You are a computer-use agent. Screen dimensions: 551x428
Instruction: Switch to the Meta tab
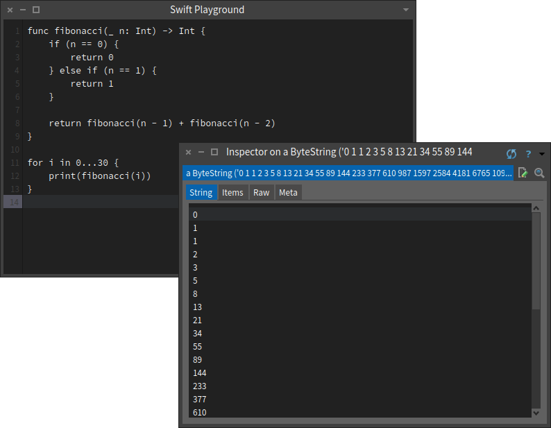288,193
